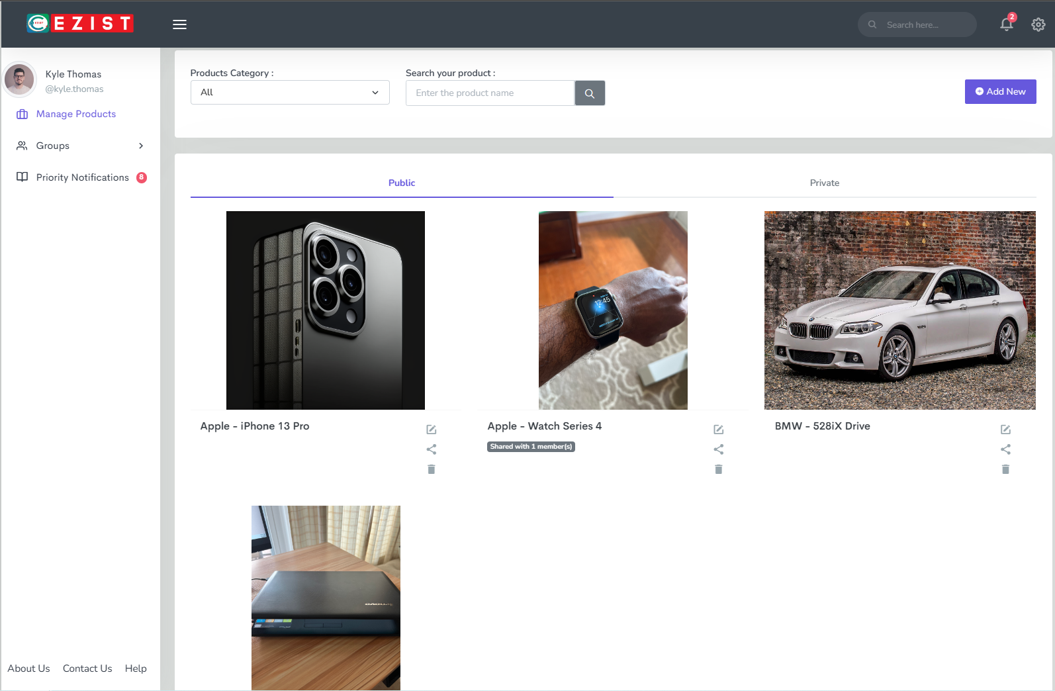This screenshot has width=1055, height=691.
Task: Click the Shared with 1 member(s) badge
Action: [x=531, y=447]
